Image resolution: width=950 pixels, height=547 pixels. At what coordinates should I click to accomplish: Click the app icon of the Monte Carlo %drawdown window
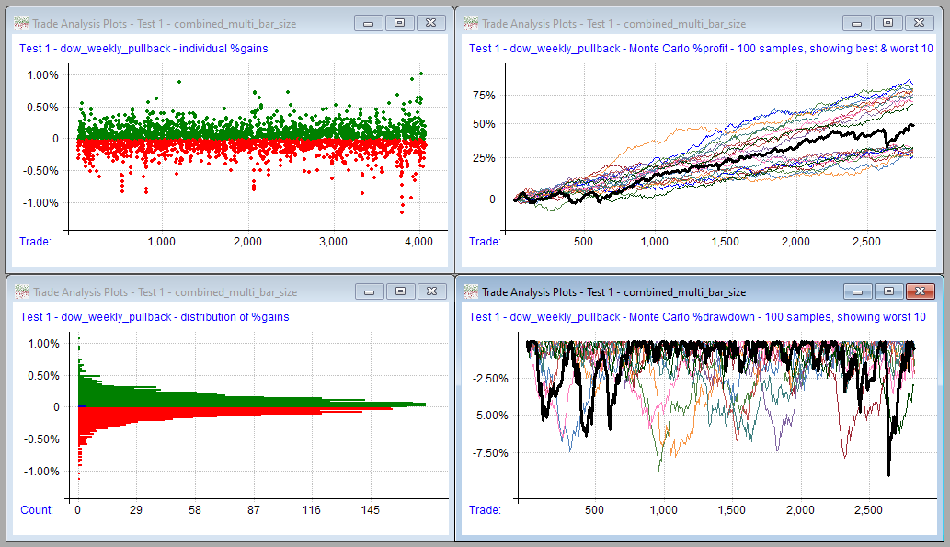(x=470, y=292)
